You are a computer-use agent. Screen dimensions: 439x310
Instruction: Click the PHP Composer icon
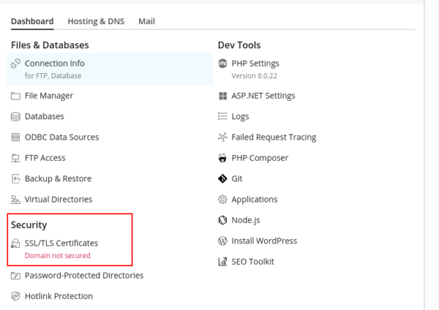click(223, 158)
